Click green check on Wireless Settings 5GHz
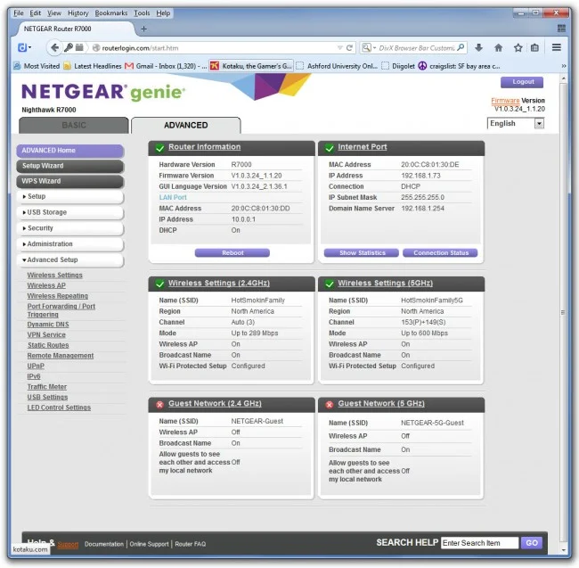579x568 pixels. (x=330, y=284)
